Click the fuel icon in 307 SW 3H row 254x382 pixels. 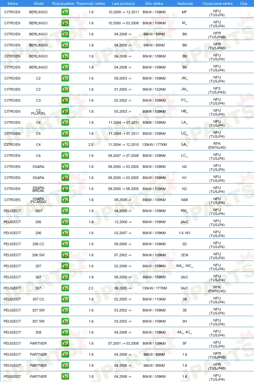pos(65,321)
